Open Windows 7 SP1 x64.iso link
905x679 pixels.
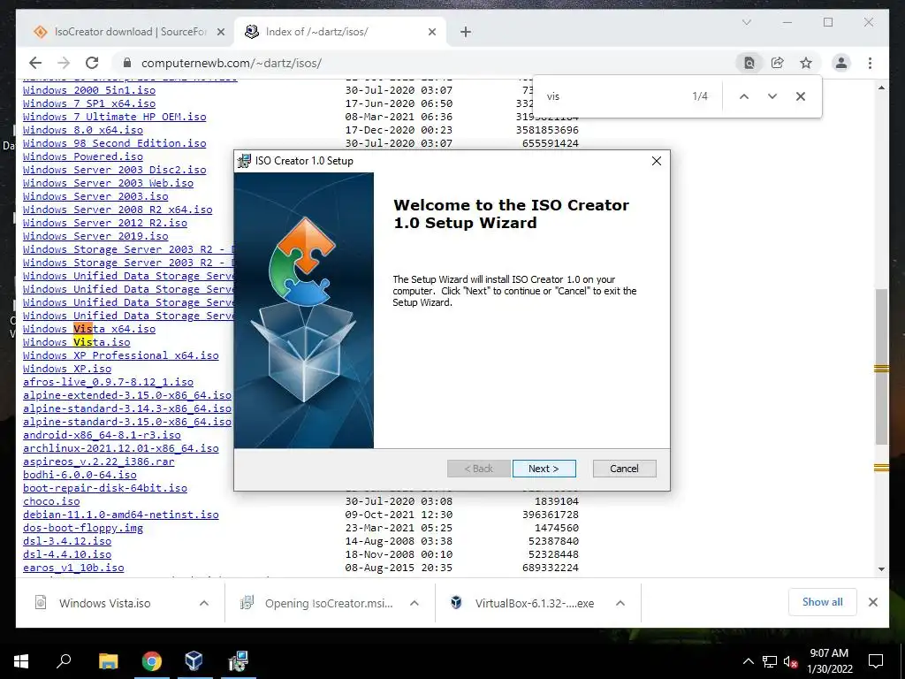pyautogui.click(x=89, y=103)
